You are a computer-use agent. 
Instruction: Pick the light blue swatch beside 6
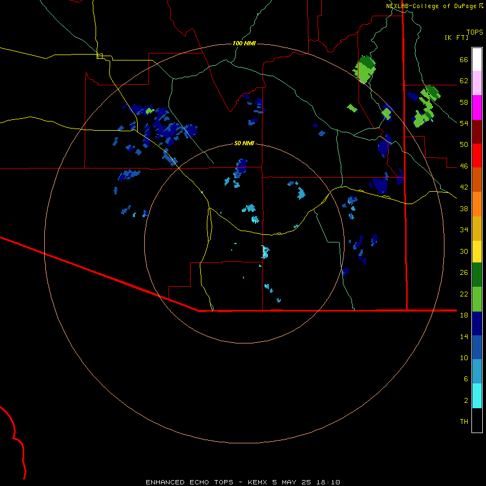tap(477, 372)
